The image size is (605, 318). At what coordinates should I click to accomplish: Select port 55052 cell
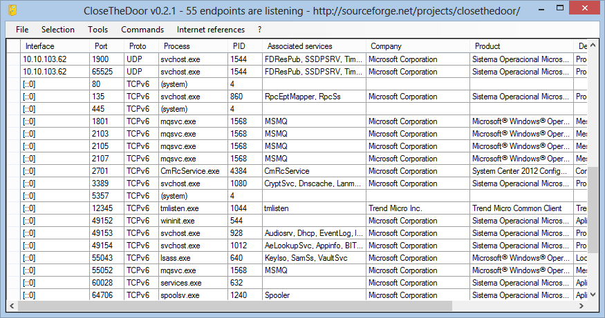(106, 270)
